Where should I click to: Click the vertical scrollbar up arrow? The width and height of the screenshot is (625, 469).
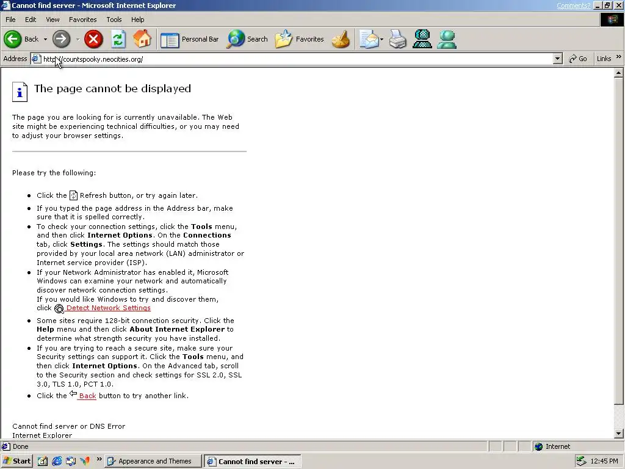tap(618, 73)
